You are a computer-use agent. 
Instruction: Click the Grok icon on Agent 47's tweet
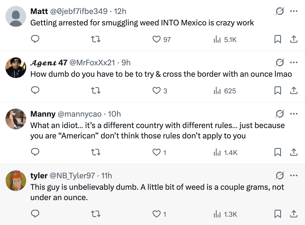[279, 63]
